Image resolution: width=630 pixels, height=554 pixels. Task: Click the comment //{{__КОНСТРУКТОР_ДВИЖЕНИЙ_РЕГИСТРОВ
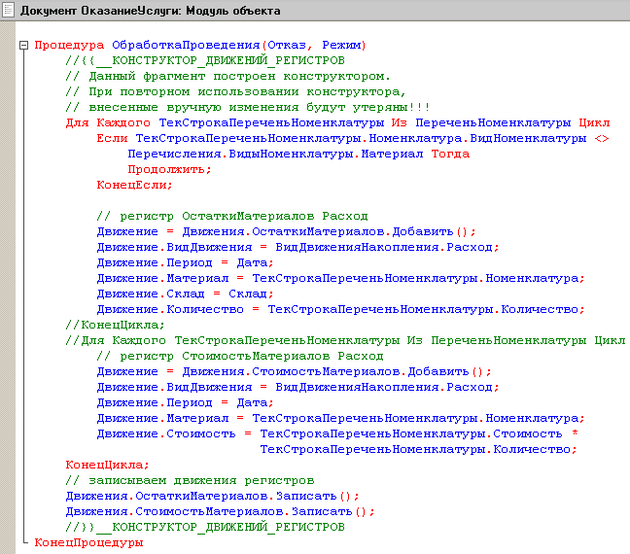tap(205, 60)
